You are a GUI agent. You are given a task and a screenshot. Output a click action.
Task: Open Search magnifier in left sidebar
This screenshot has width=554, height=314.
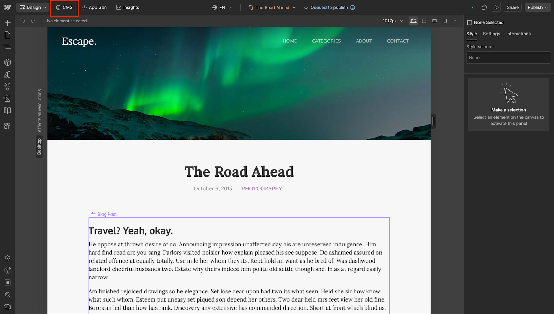tap(7, 295)
